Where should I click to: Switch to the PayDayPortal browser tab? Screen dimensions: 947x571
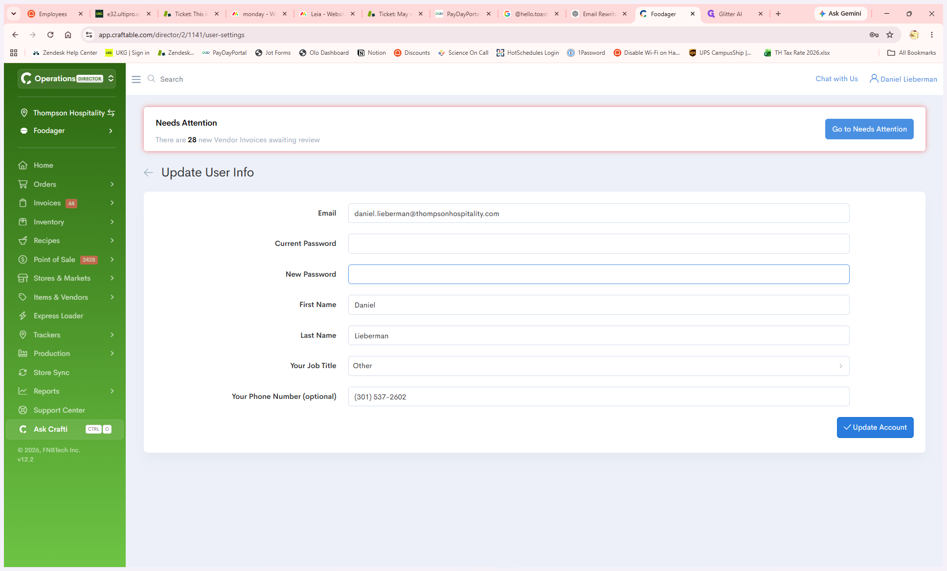click(x=463, y=14)
